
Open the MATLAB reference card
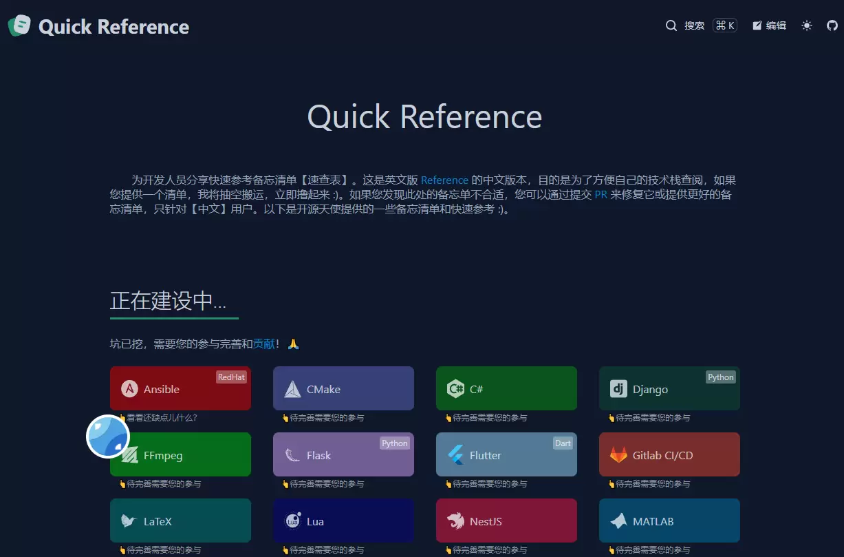669,521
